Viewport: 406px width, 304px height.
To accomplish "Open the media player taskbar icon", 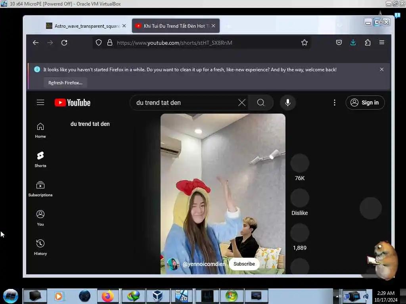I will pyautogui.click(x=59, y=296).
